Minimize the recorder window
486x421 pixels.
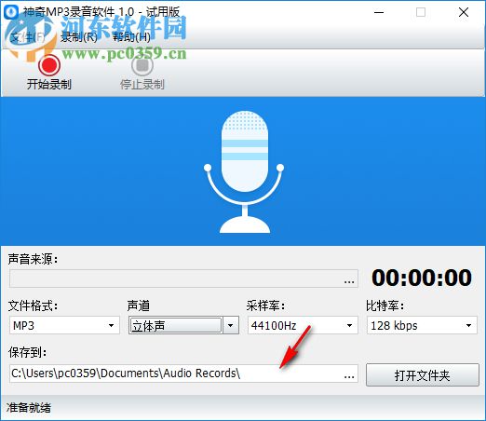click(x=379, y=12)
